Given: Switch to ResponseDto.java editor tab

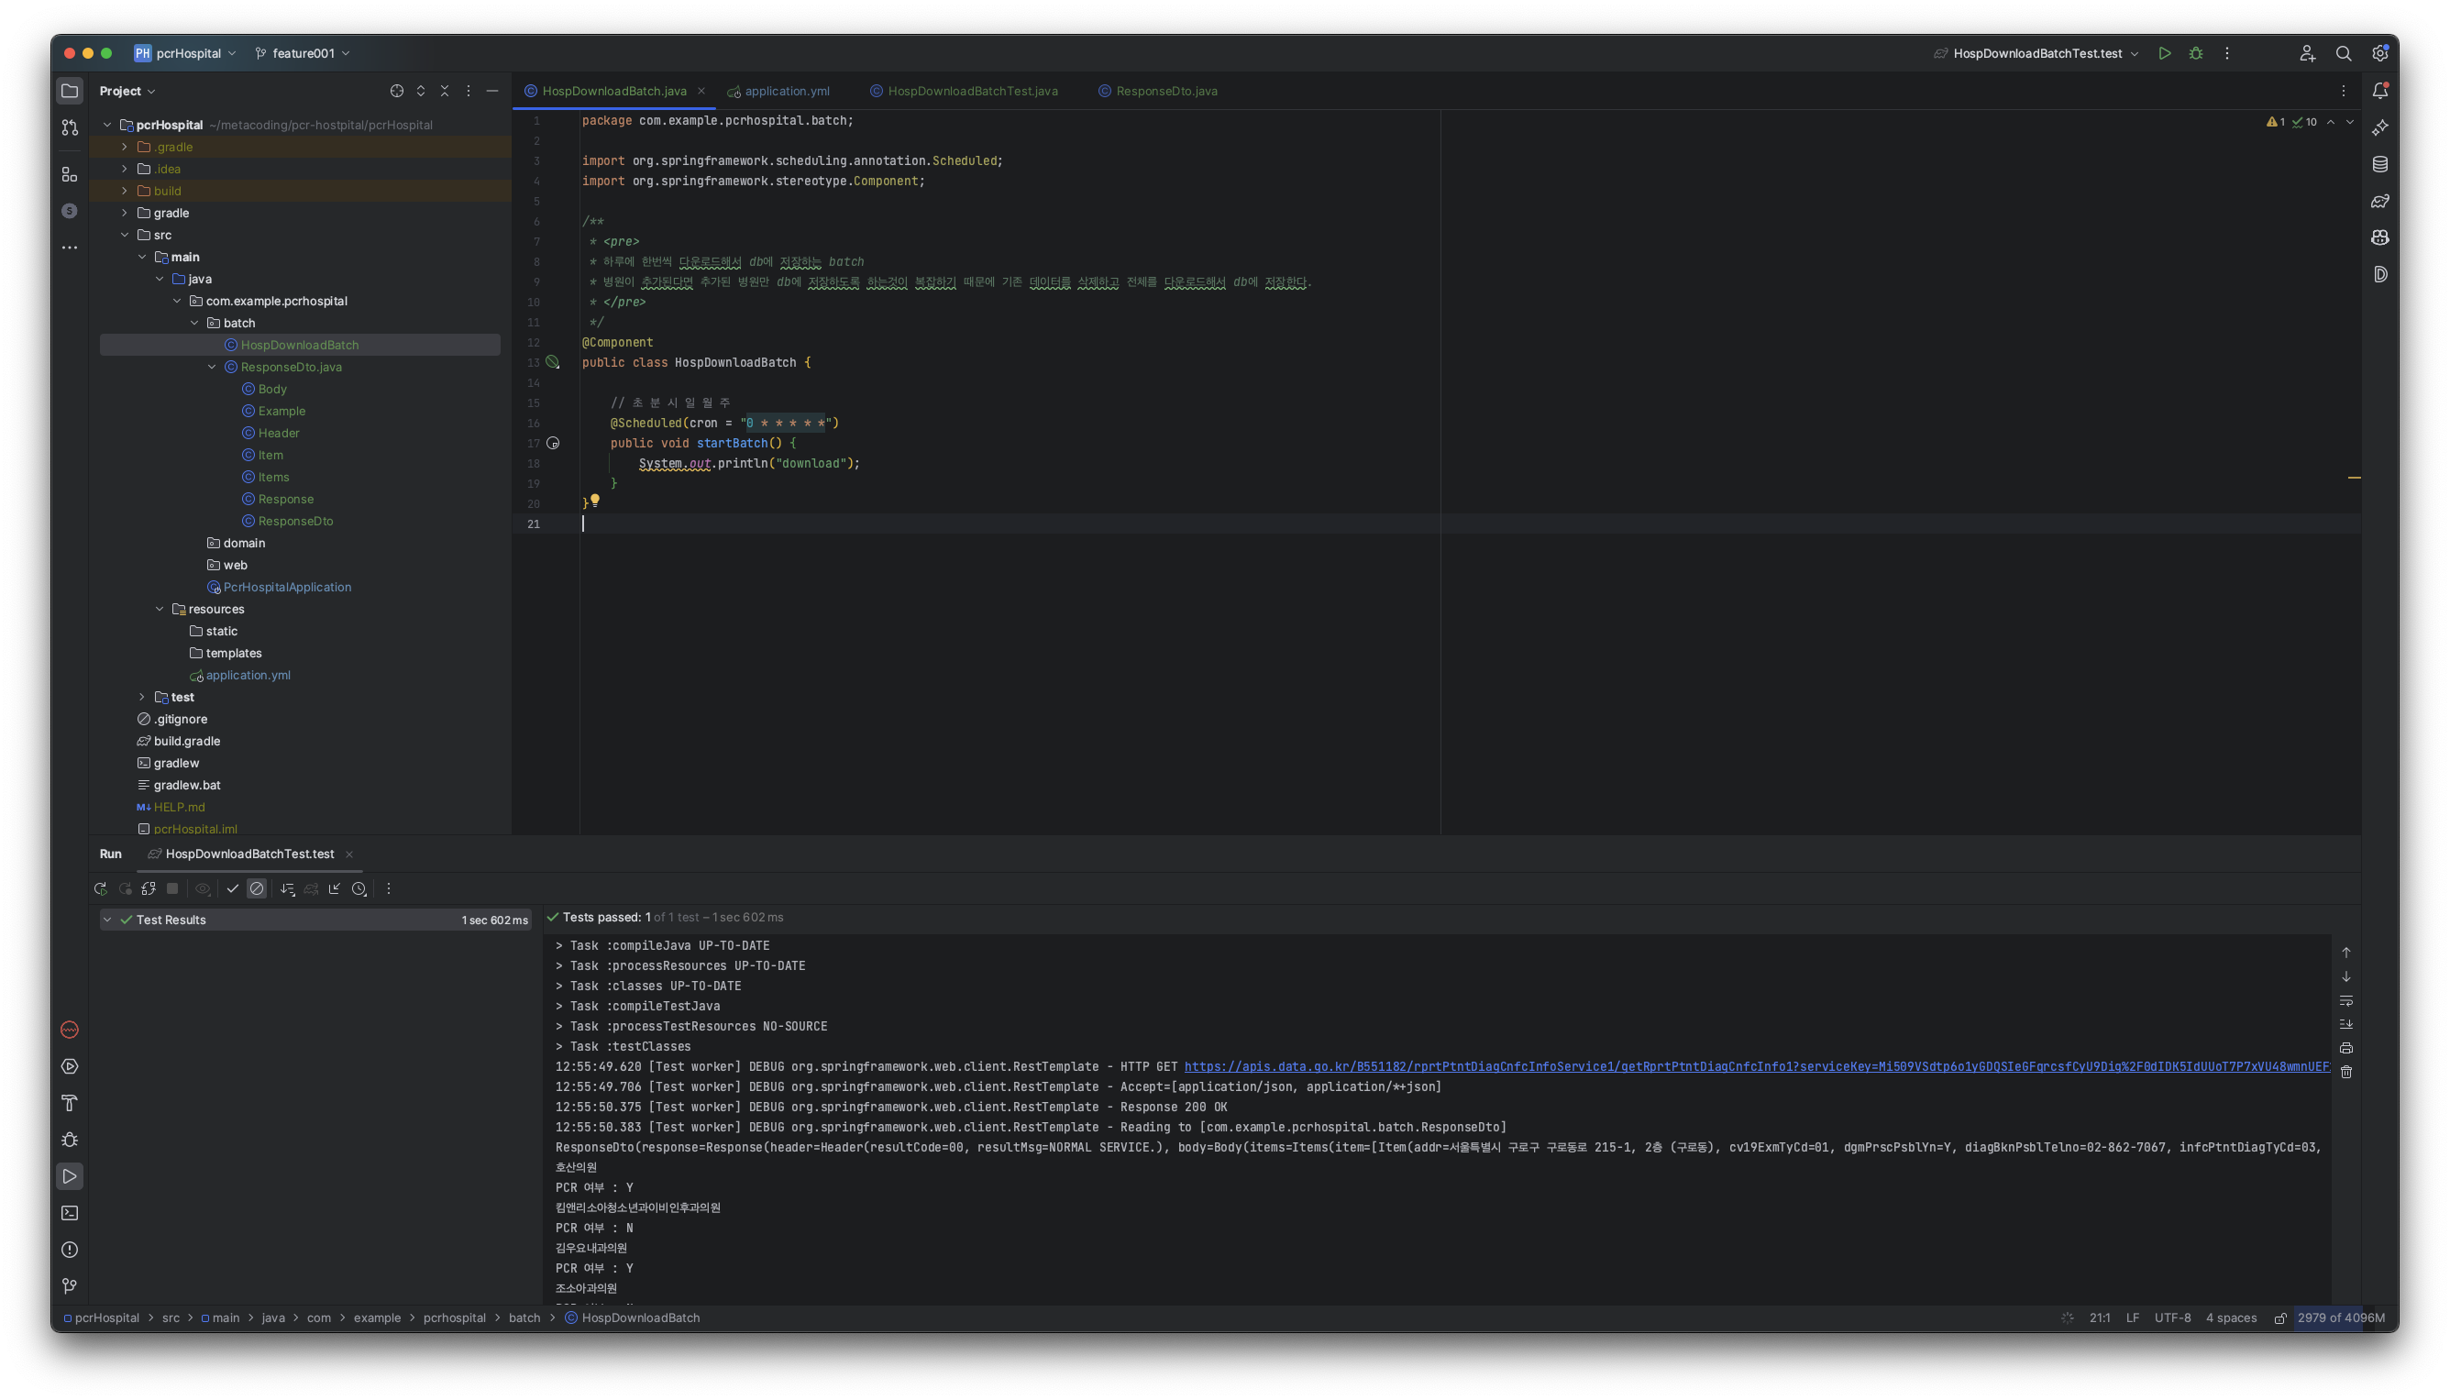Looking at the screenshot, I should point(1165,92).
